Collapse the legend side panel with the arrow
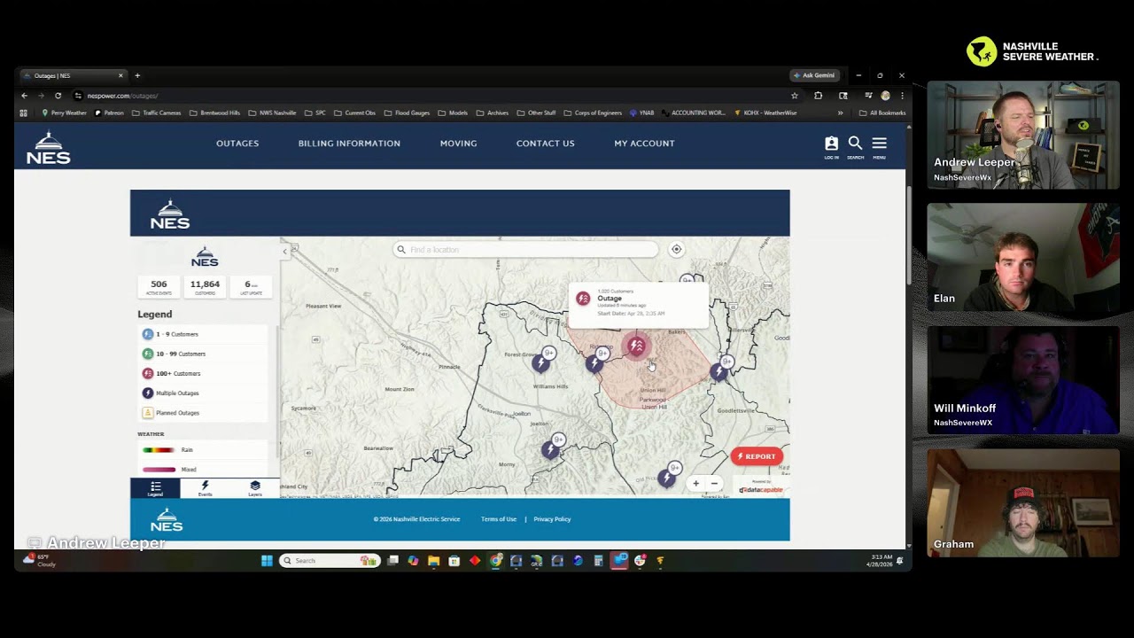The height and width of the screenshot is (638, 1134). point(284,252)
